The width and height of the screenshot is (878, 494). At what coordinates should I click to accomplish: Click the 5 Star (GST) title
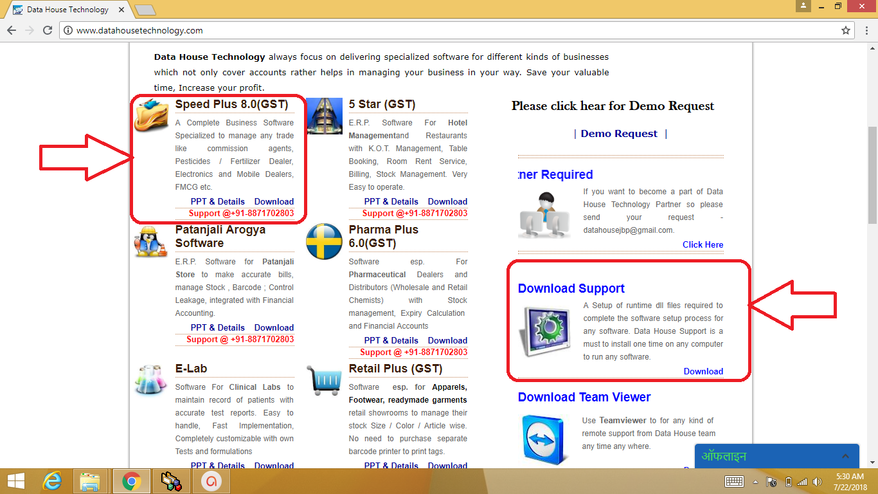point(382,104)
